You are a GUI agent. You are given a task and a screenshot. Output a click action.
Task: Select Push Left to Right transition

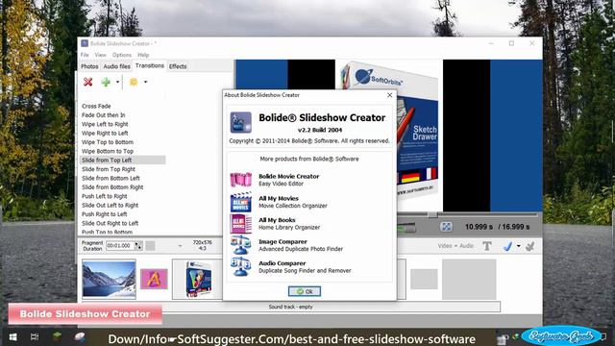105,196
